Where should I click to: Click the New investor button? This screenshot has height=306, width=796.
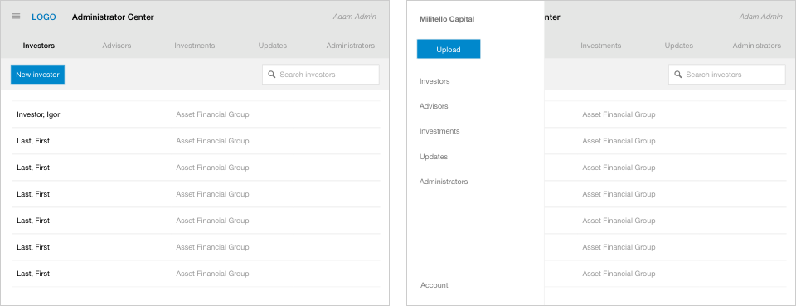coord(37,75)
